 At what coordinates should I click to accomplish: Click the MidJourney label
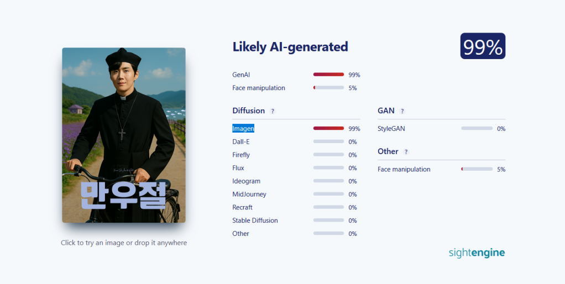pos(249,194)
